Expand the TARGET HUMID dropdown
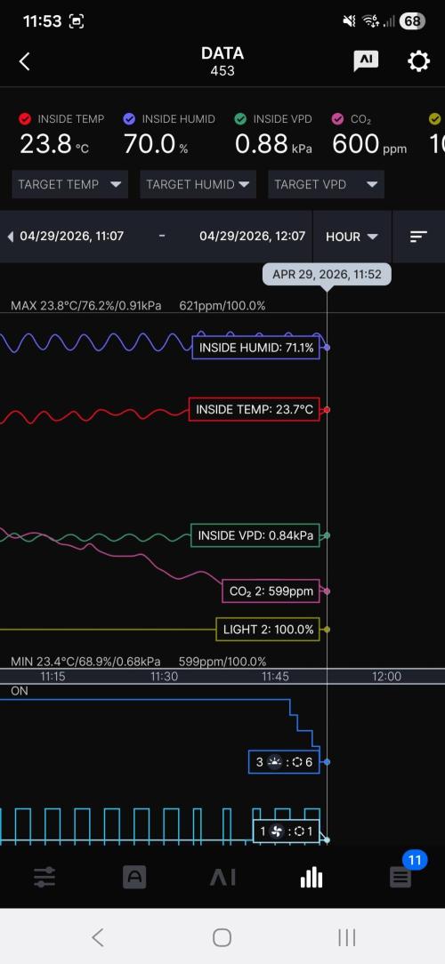Screen dimensions: 445x964 coord(198,184)
